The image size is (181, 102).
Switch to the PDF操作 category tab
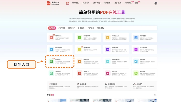91,28
